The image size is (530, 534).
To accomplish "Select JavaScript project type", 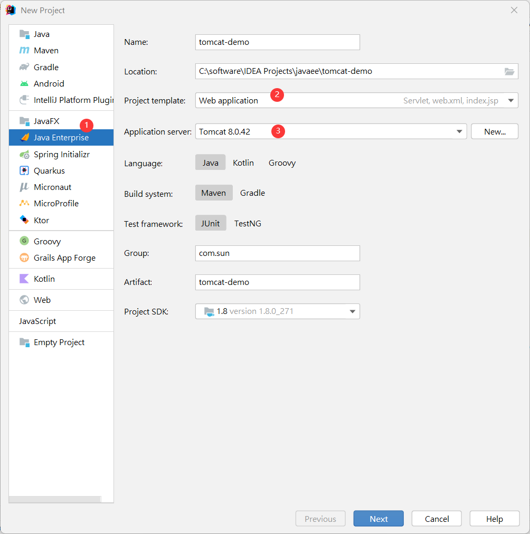I will tap(37, 321).
